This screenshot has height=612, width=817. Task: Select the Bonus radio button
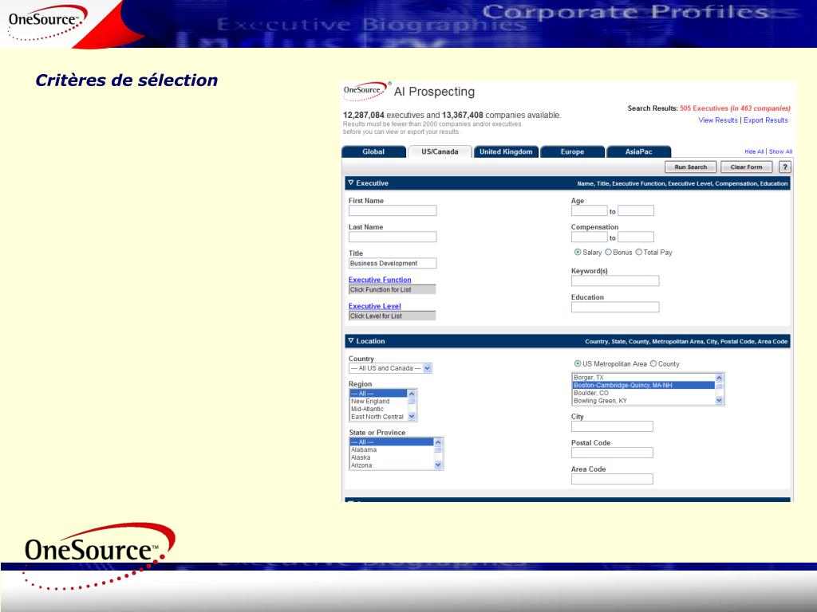(x=608, y=253)
